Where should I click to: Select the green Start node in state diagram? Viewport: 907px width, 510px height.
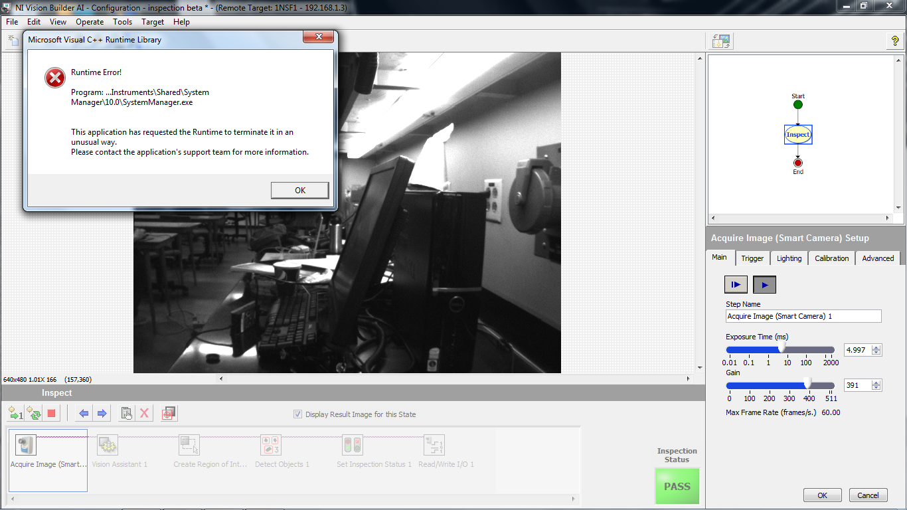(x=798, y=104)
